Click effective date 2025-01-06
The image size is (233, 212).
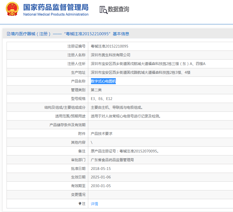point(101,177)
